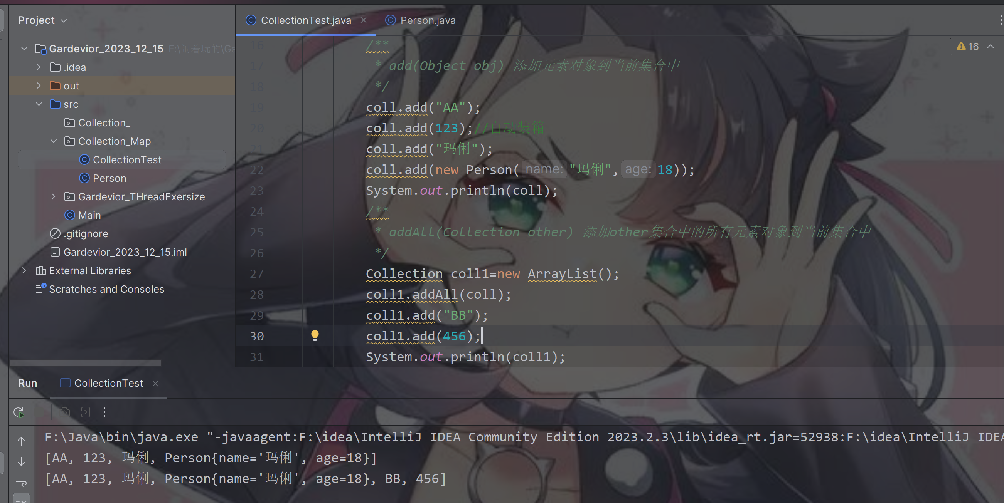Click the previous highlighted problem arrow
Screen dimensions: 1004x503
991,47
